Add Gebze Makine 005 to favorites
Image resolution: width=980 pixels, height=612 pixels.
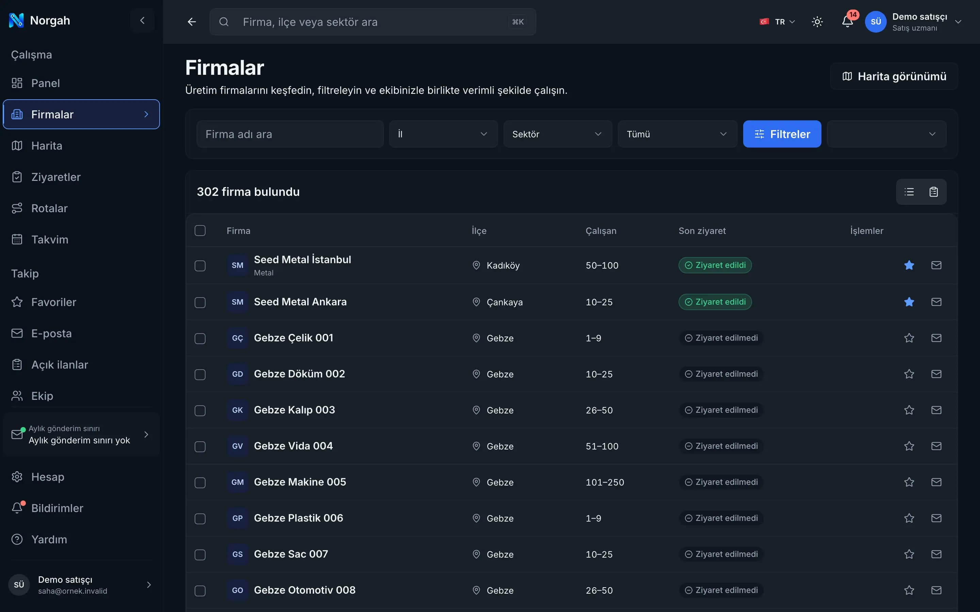[x=909, y=482]
